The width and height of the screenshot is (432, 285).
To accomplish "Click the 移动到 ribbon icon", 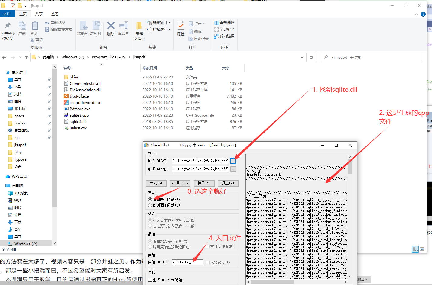I will (83, 29).
